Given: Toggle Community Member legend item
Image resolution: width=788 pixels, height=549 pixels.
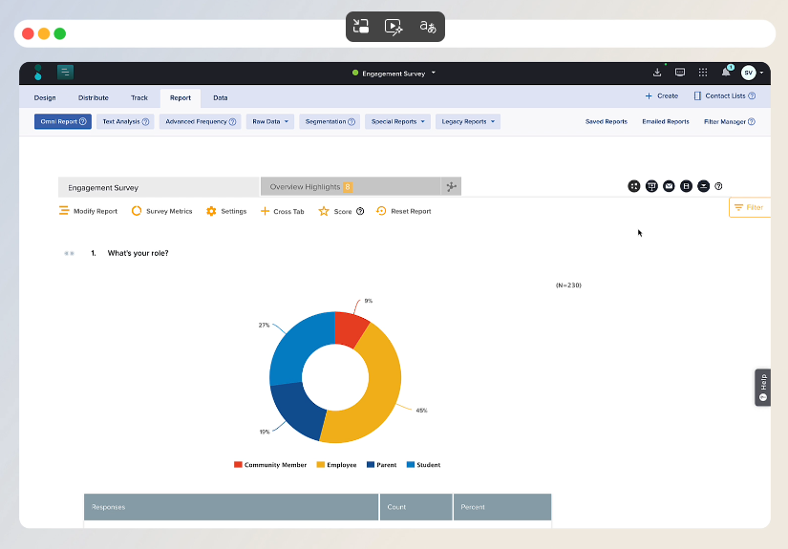Looking at the screenshot, I should point(270,465).
